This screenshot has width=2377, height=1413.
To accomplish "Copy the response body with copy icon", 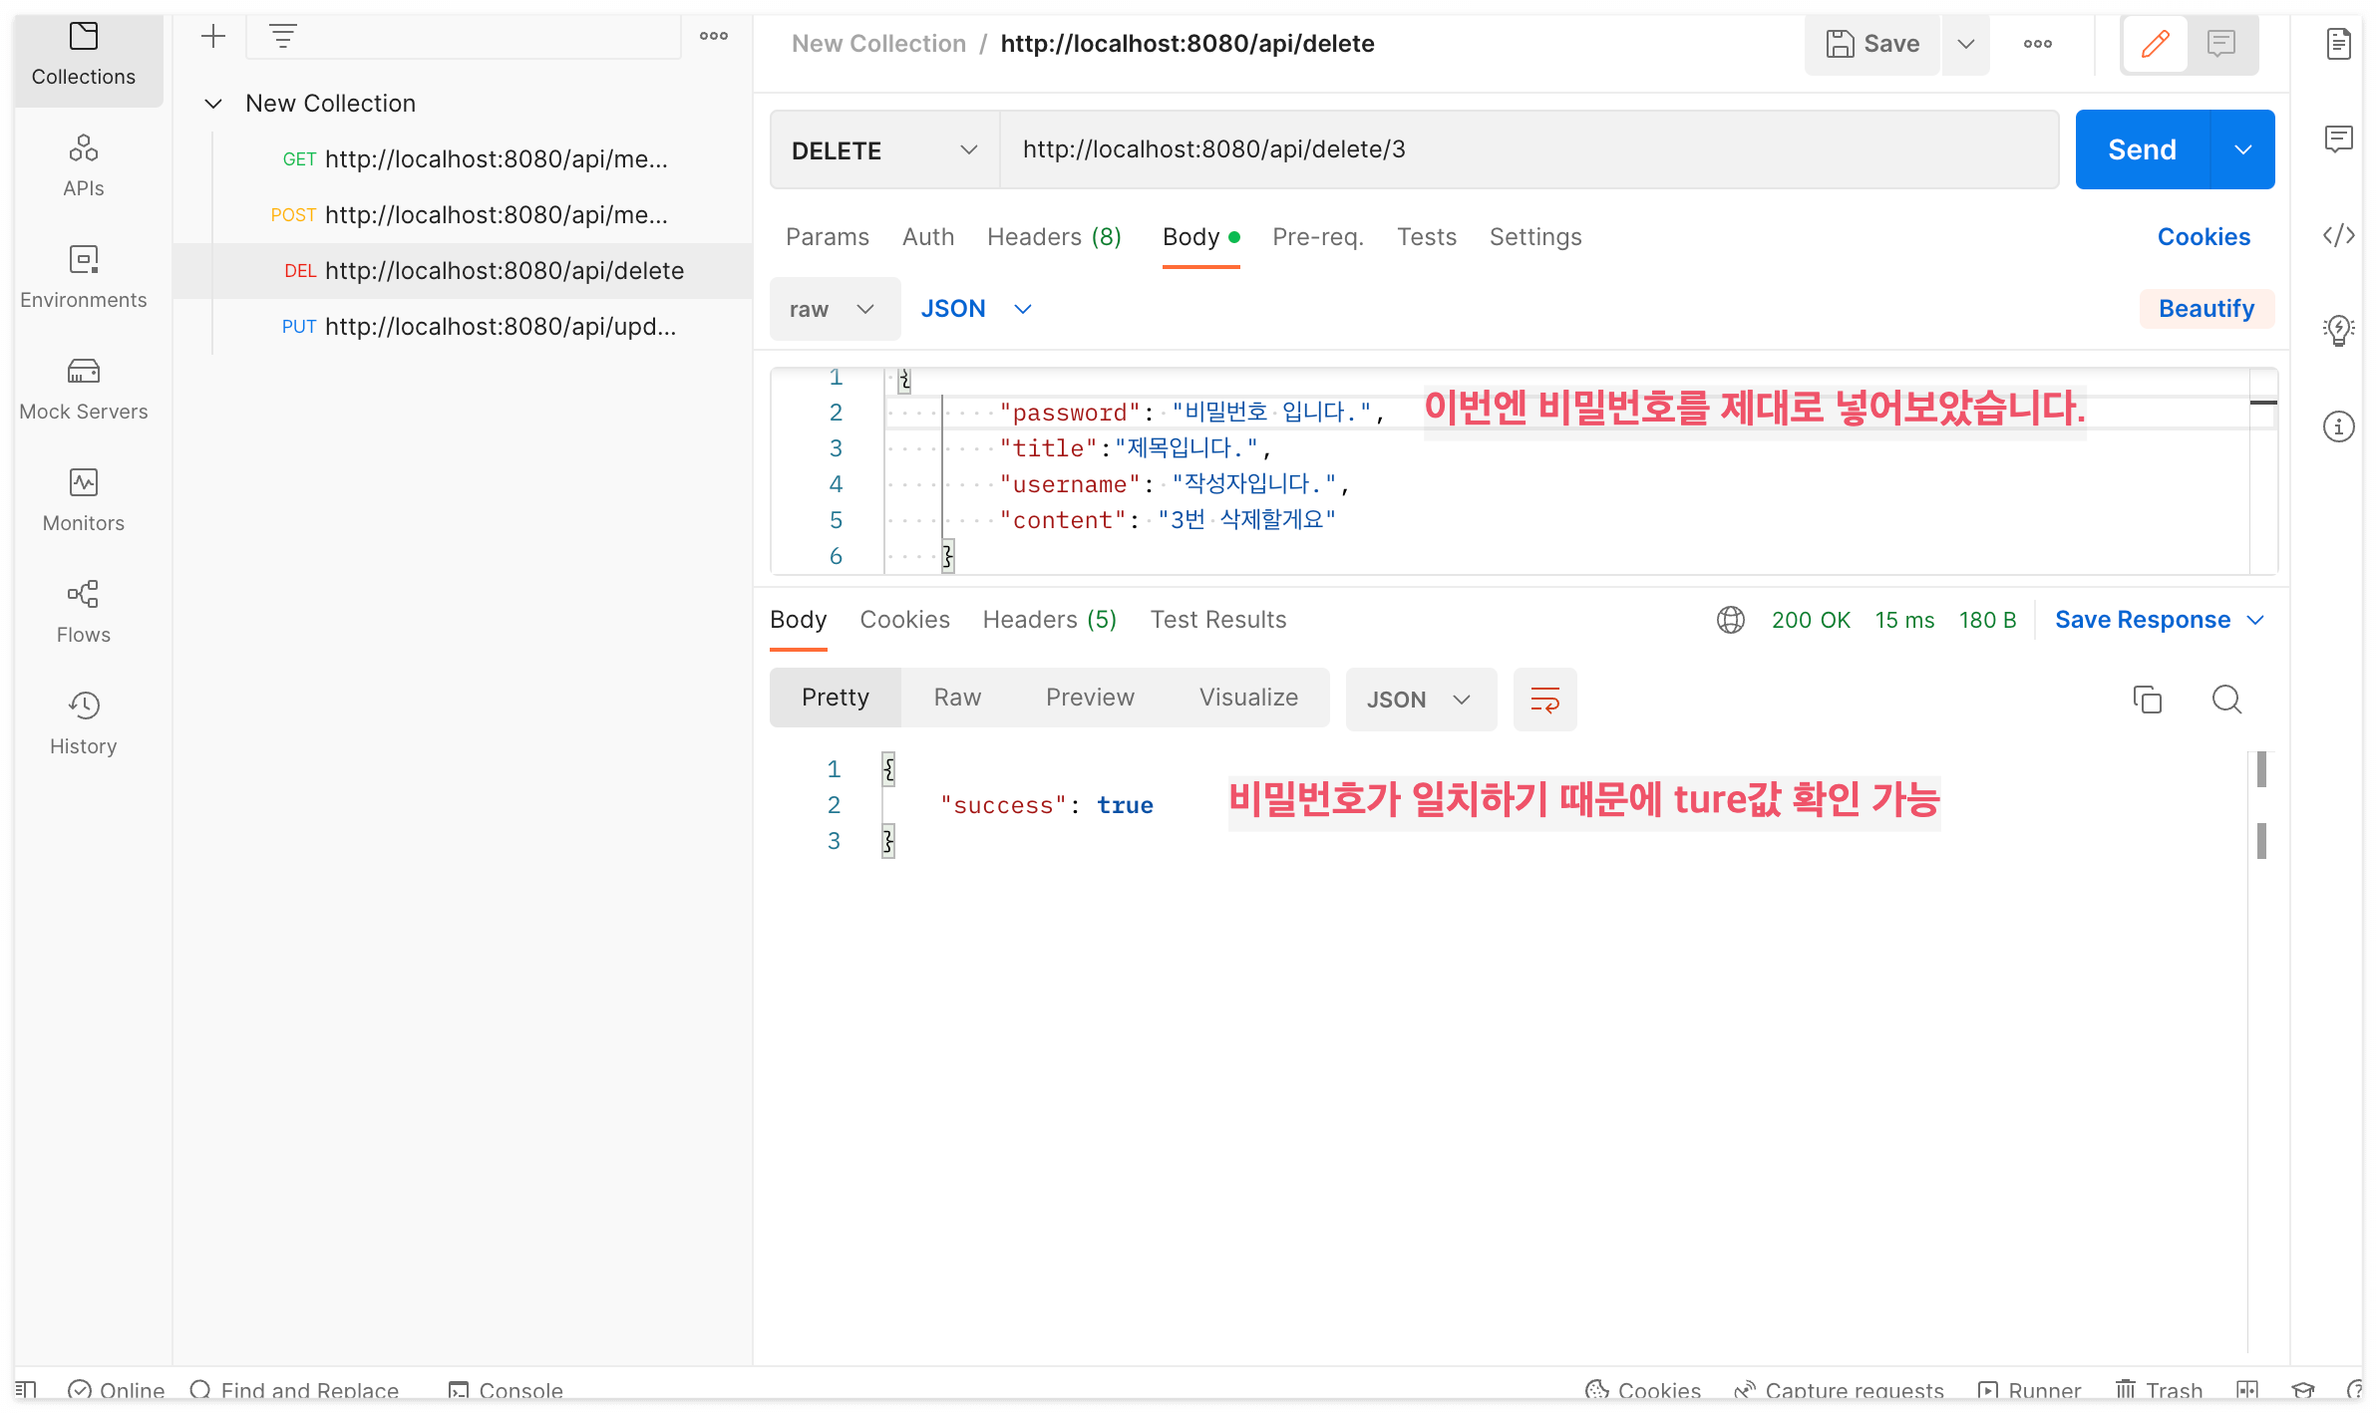I will point(2147,700).
